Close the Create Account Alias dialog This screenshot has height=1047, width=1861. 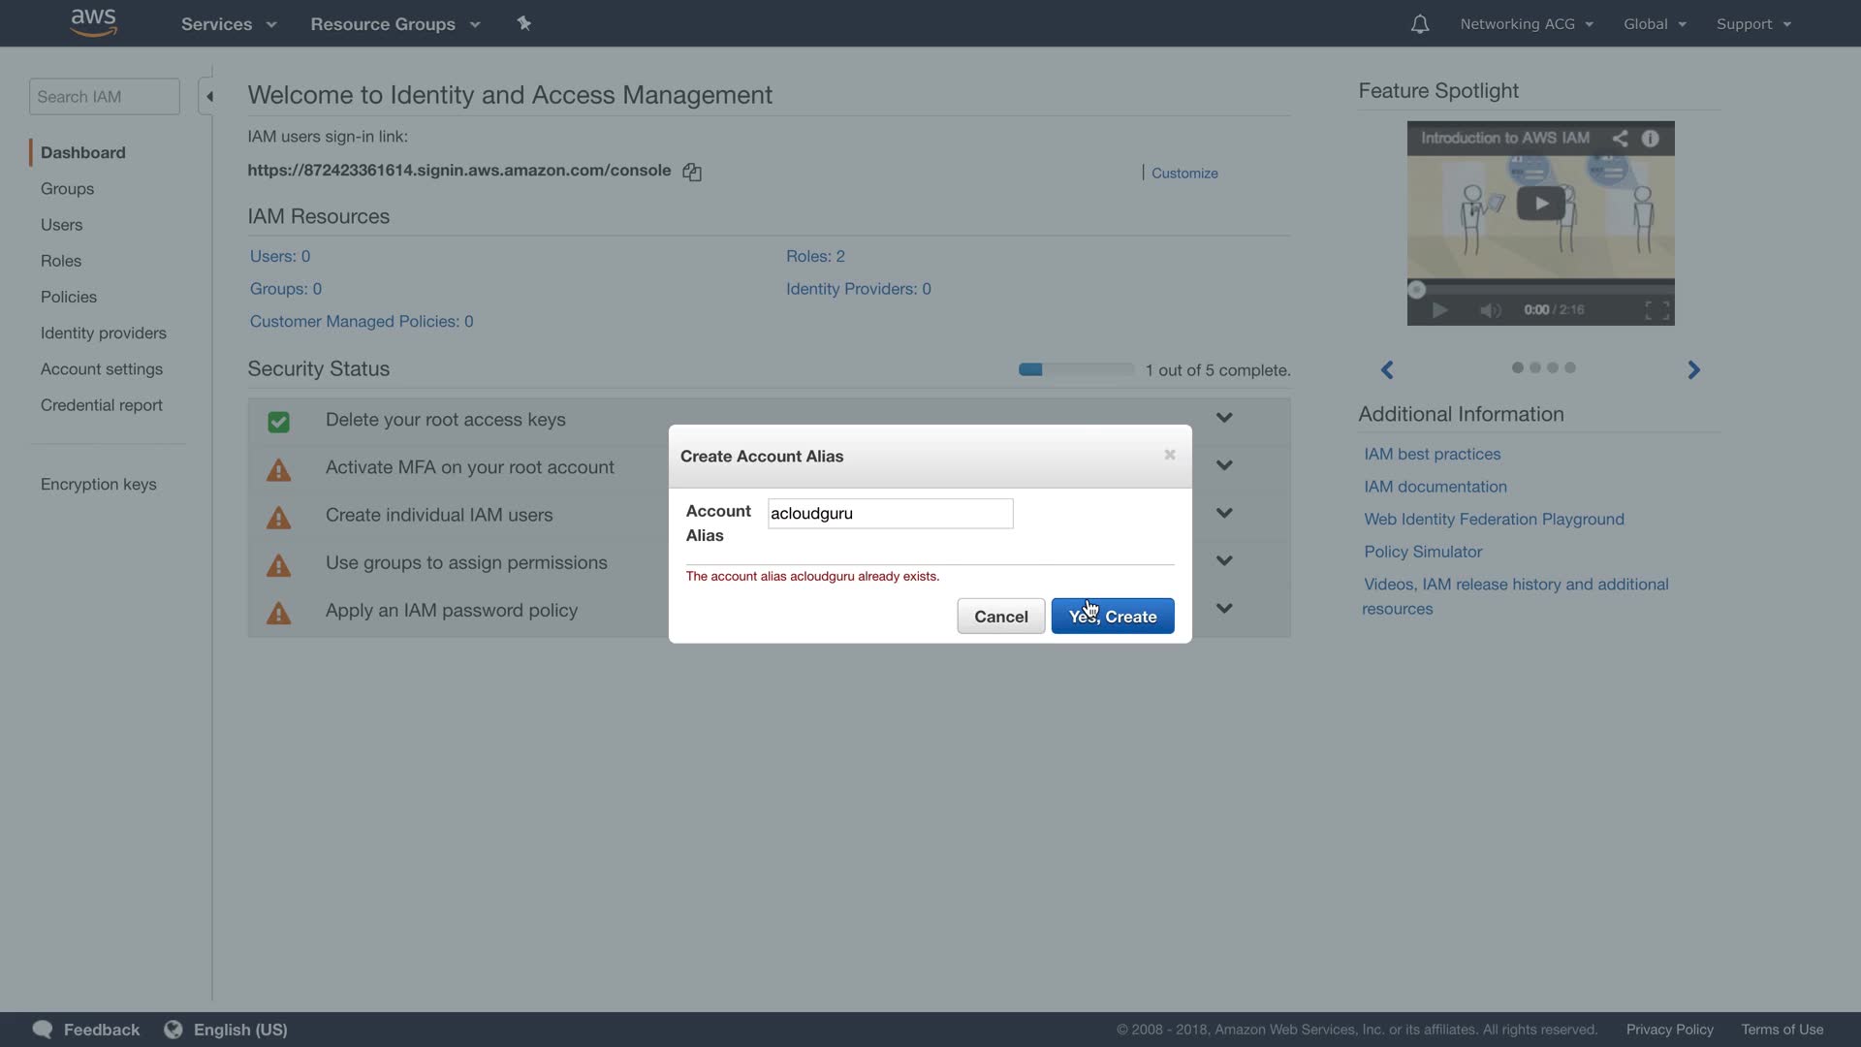click(1170, 455)
